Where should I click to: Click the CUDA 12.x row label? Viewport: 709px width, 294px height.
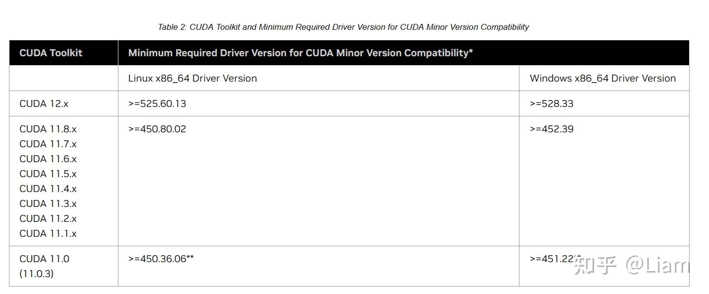pyautogui.click(x=44, y=103)
